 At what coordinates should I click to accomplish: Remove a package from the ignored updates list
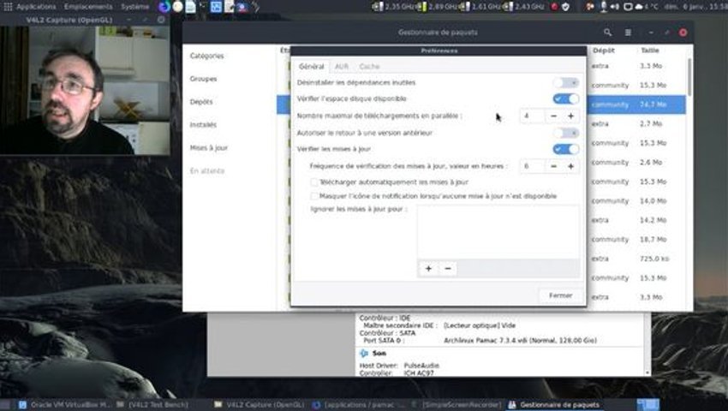tap(448, 268)
